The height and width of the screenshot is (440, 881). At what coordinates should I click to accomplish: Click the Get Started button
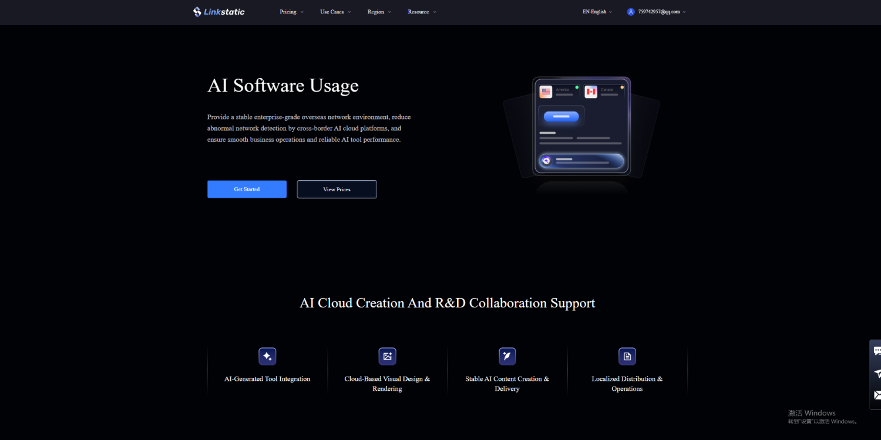247,189
